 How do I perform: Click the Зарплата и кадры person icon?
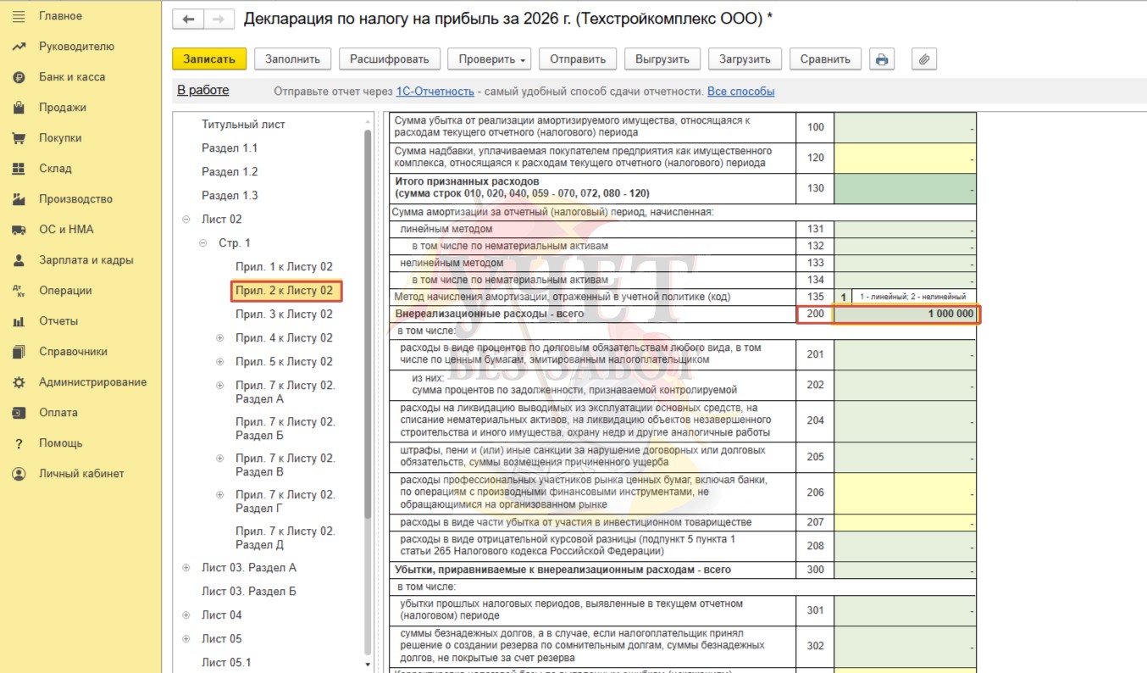click(x=19, y=260)
